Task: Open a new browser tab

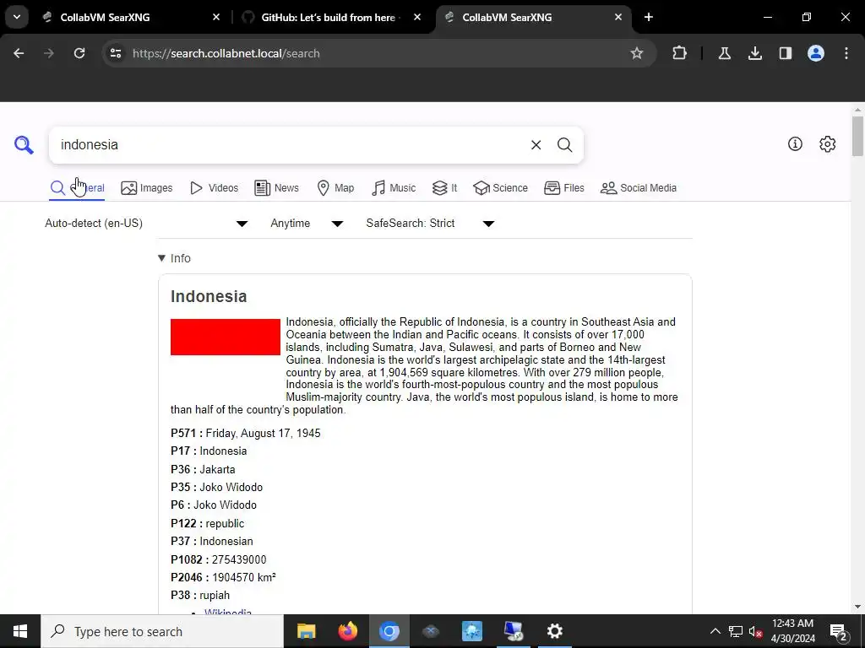Action: [649, 17]
